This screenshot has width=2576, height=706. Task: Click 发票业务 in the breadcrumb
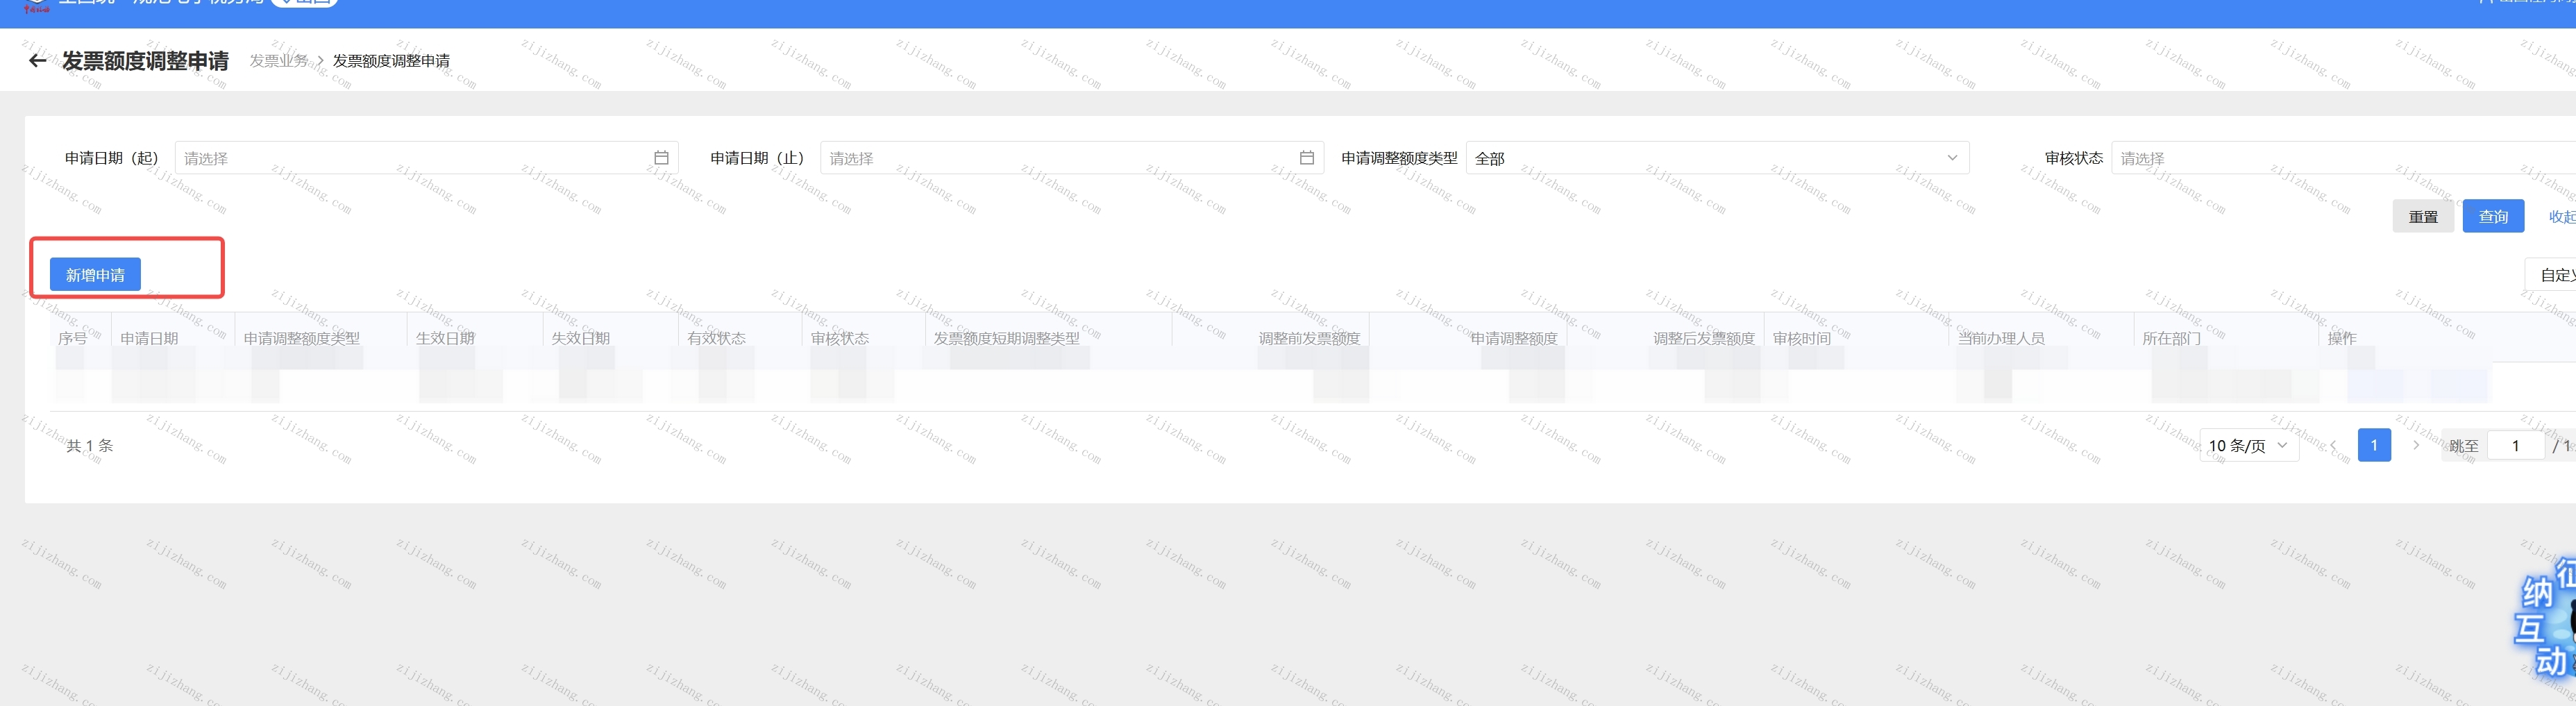click(x=279, y=61)
